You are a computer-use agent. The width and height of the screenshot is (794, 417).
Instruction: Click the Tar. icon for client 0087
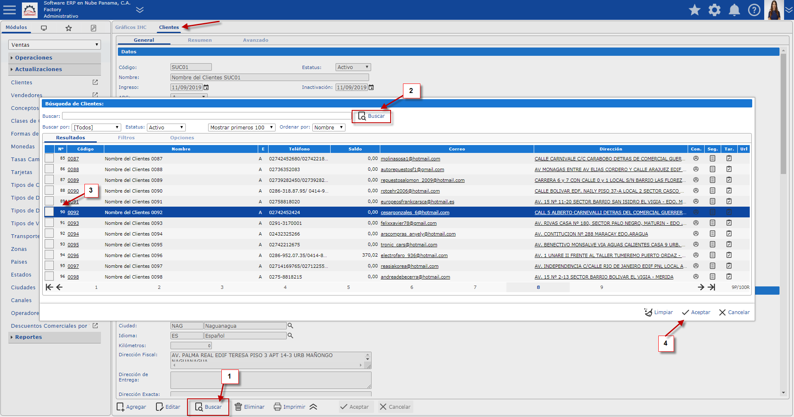729,158
